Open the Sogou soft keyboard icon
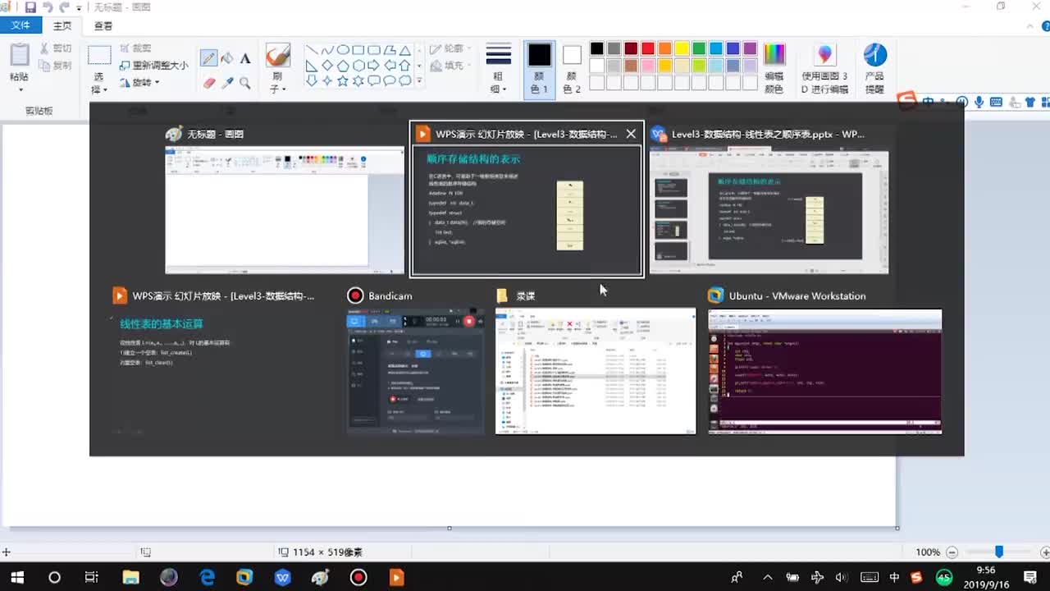Screen dimensions: 1050x591 click(x=996, y=103)
